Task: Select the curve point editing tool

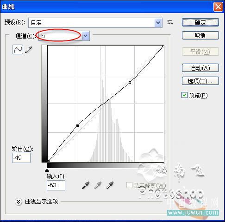Action: pyautogui.click(x=18, y=50)
